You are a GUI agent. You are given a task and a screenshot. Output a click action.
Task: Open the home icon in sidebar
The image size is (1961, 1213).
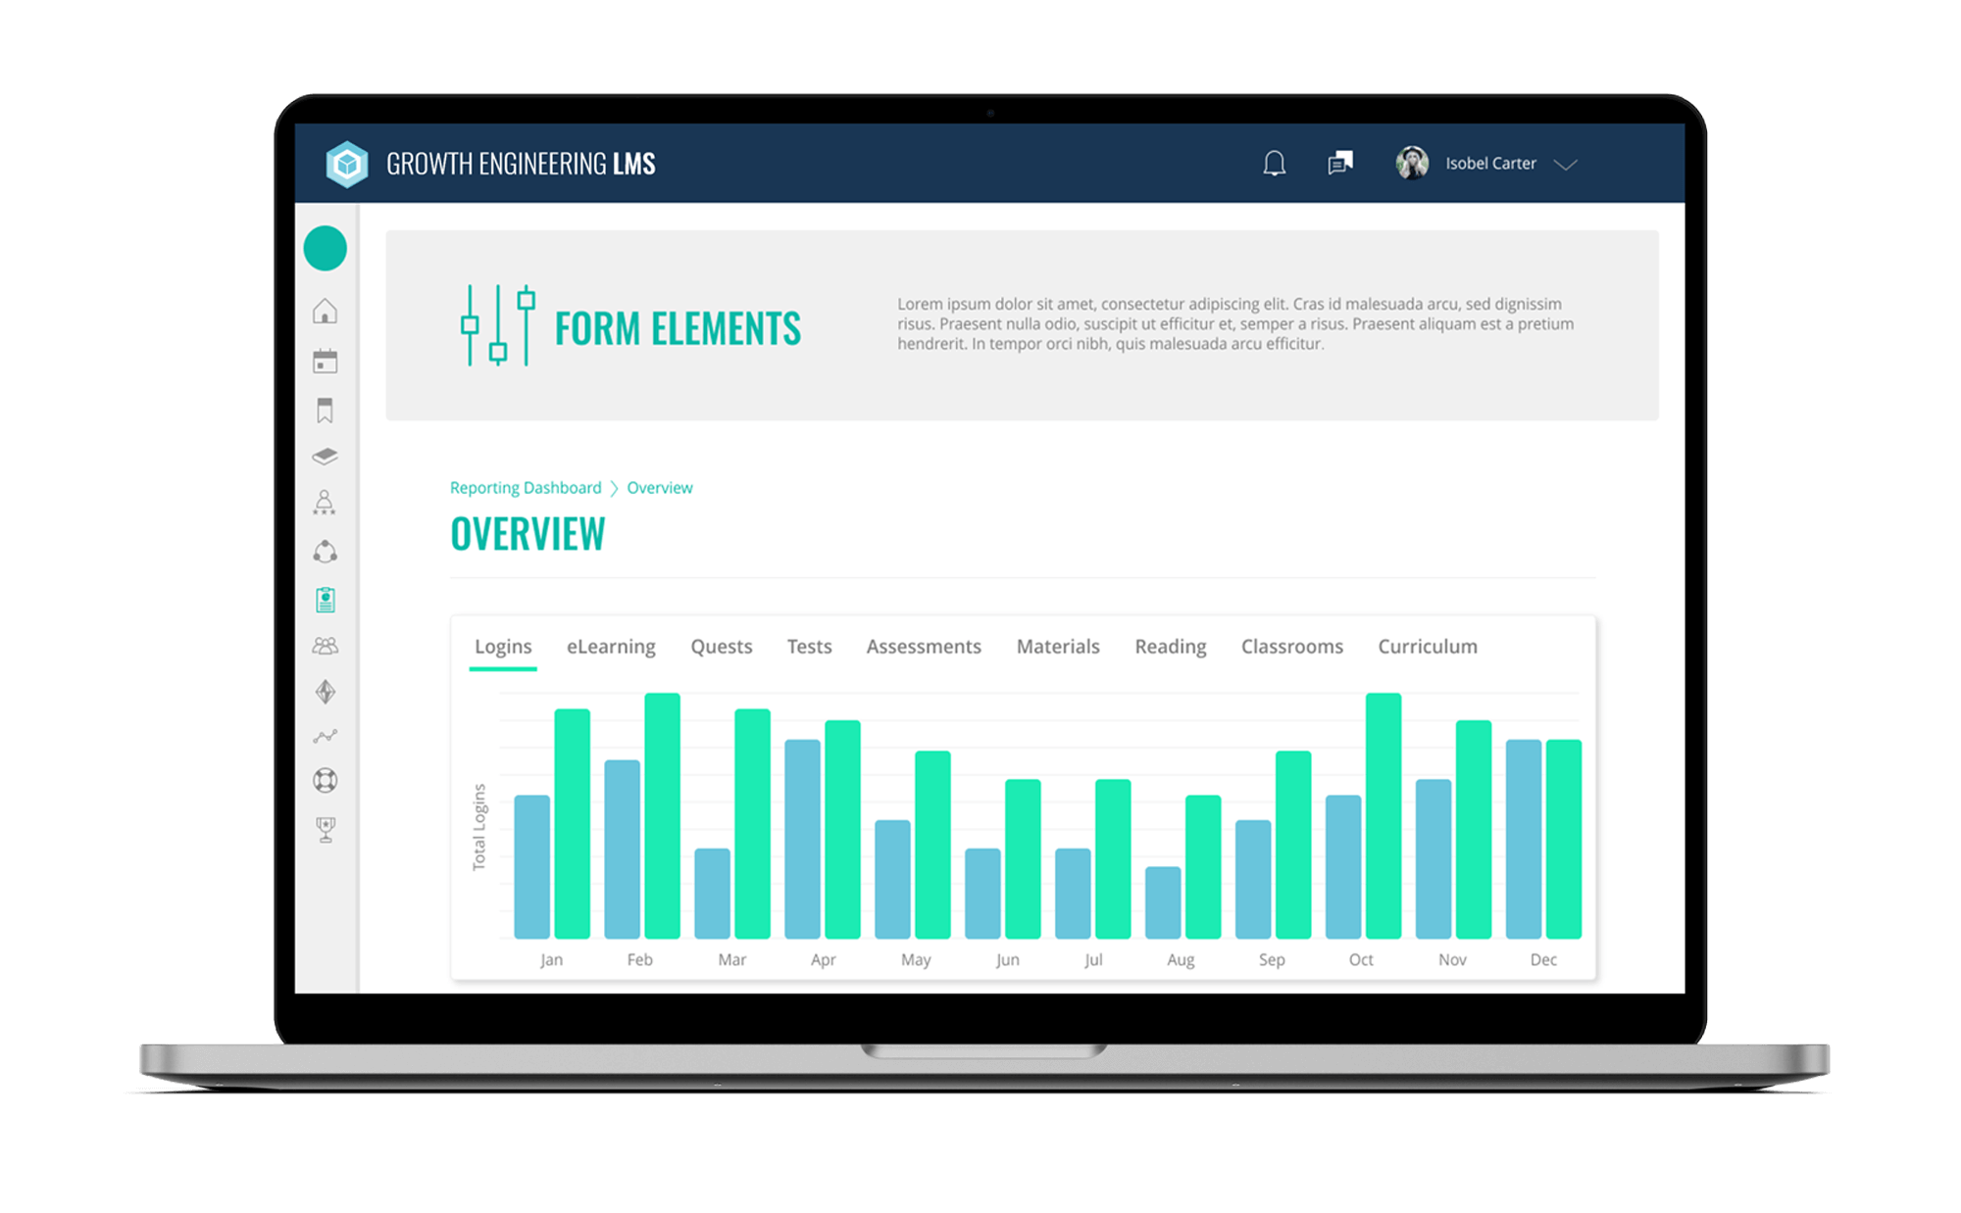325,312
